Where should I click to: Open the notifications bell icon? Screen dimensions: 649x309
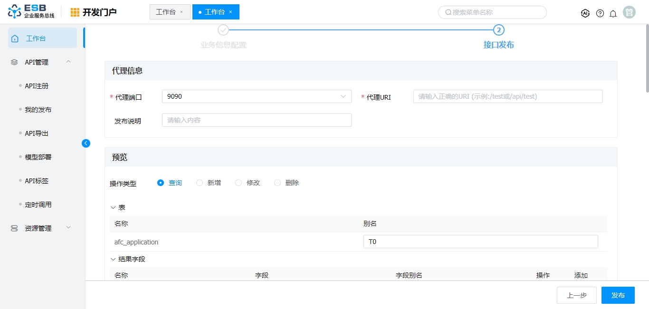(613, 13)
